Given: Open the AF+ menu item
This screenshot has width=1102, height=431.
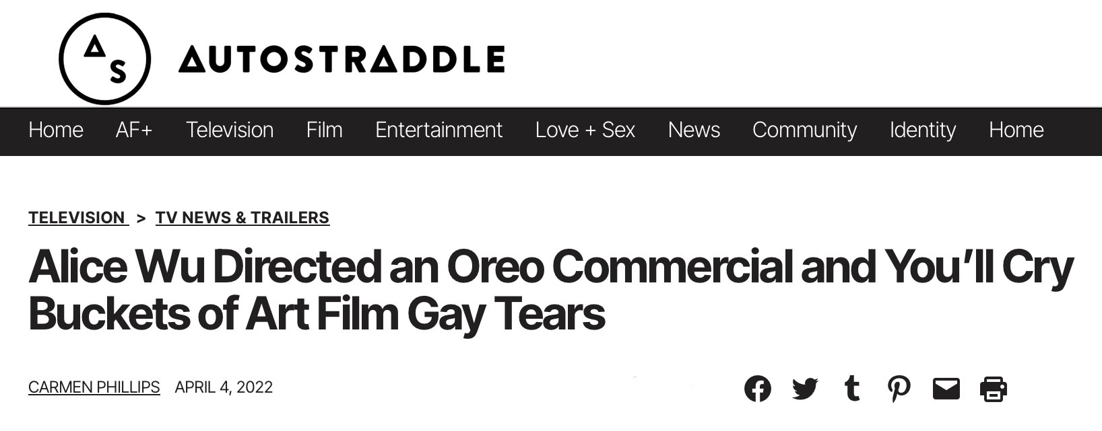Looking at the screenshot, I should (x=134, y=130).
